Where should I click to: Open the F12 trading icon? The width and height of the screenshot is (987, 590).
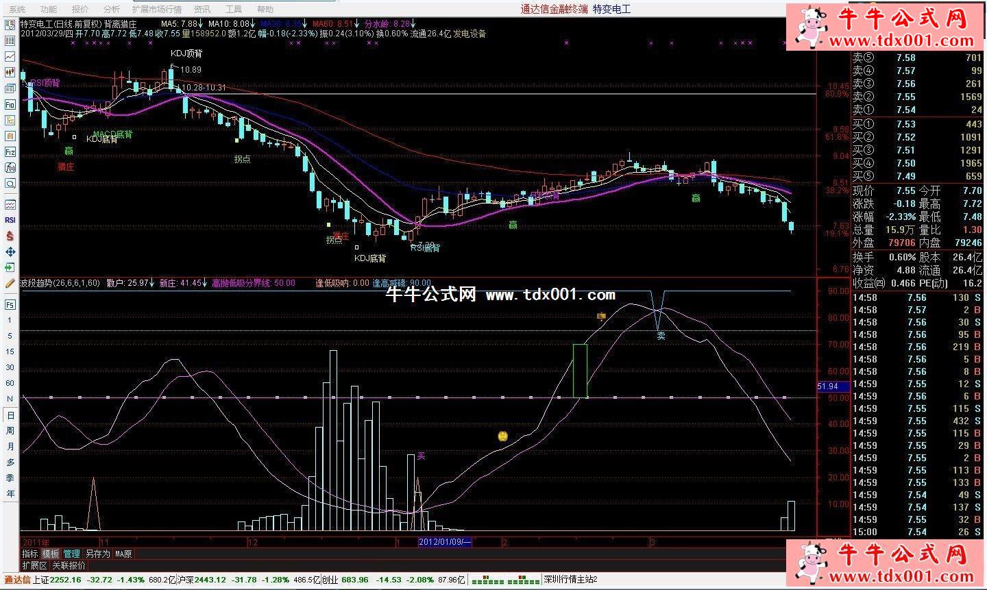tap(10, 152)
